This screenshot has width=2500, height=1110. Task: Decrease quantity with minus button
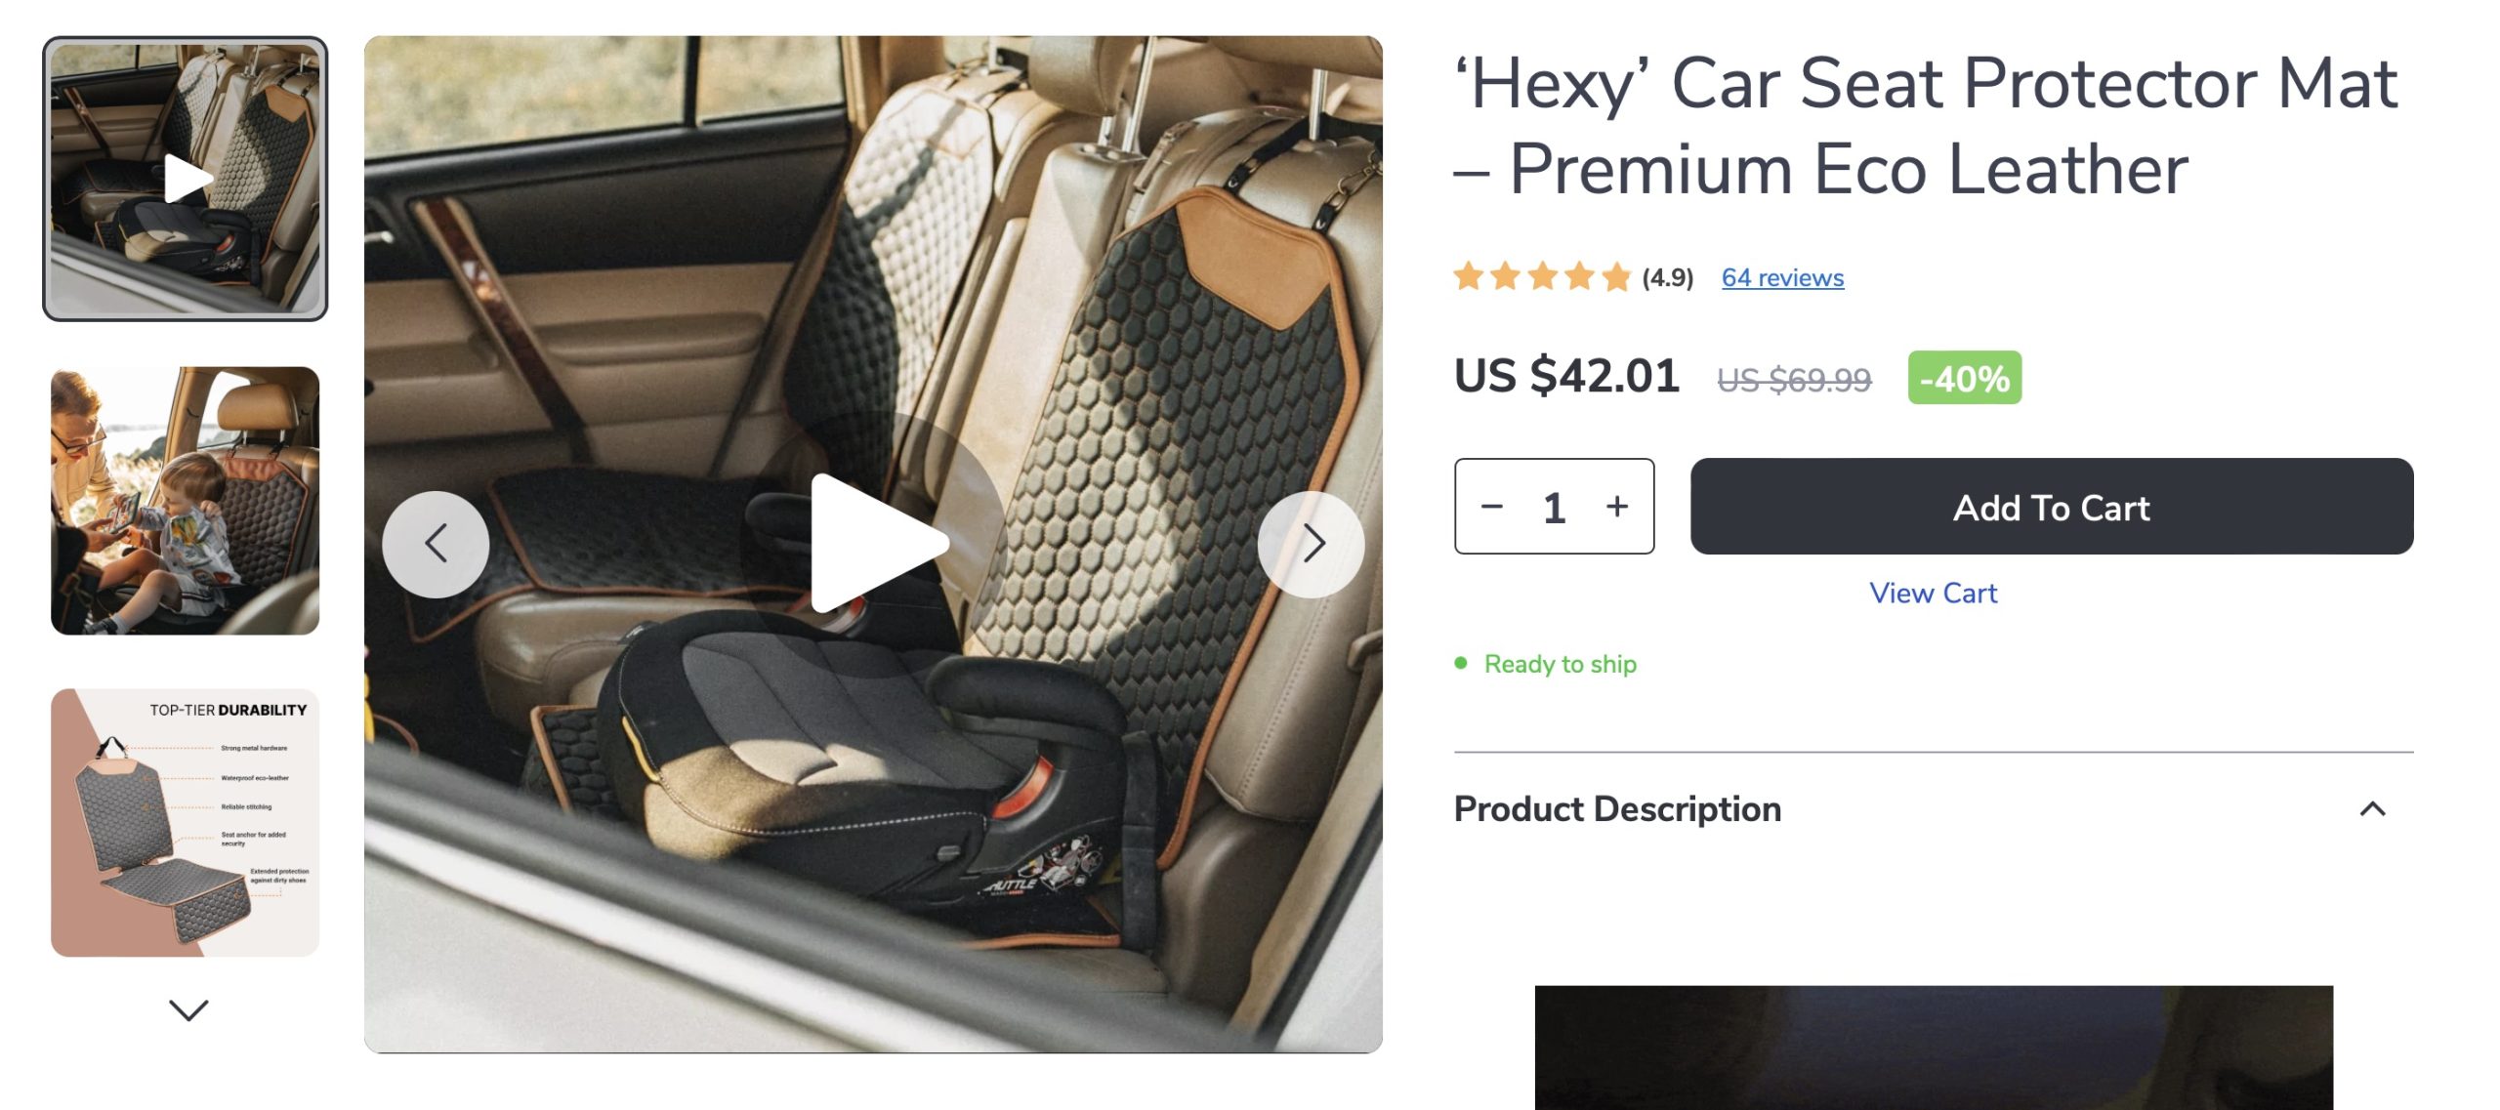[x=1491, y=507]
